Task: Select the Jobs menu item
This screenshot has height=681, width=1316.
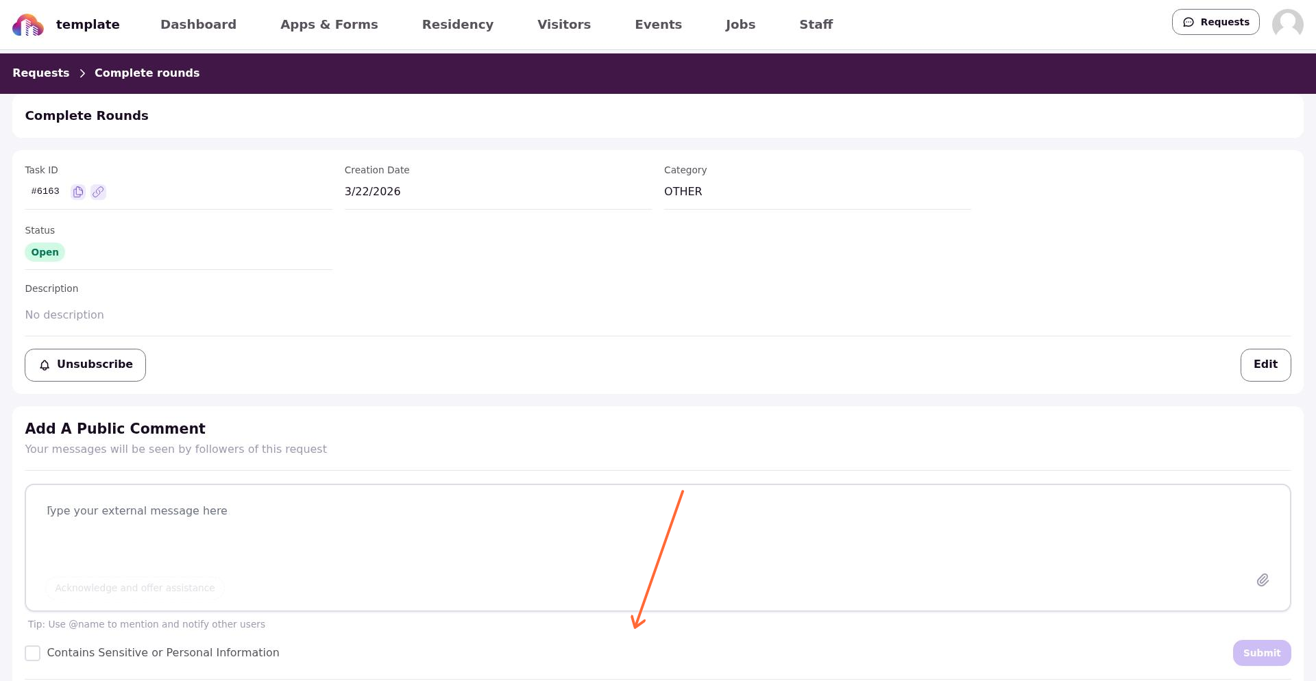Action: click(740, 25)
